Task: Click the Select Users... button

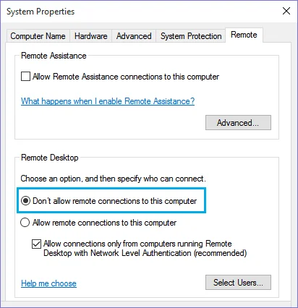Action: click(238, 282)
